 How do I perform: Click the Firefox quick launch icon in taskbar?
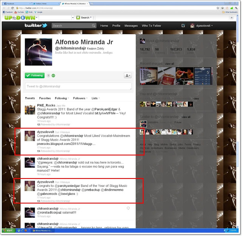(x=26, y=230)
